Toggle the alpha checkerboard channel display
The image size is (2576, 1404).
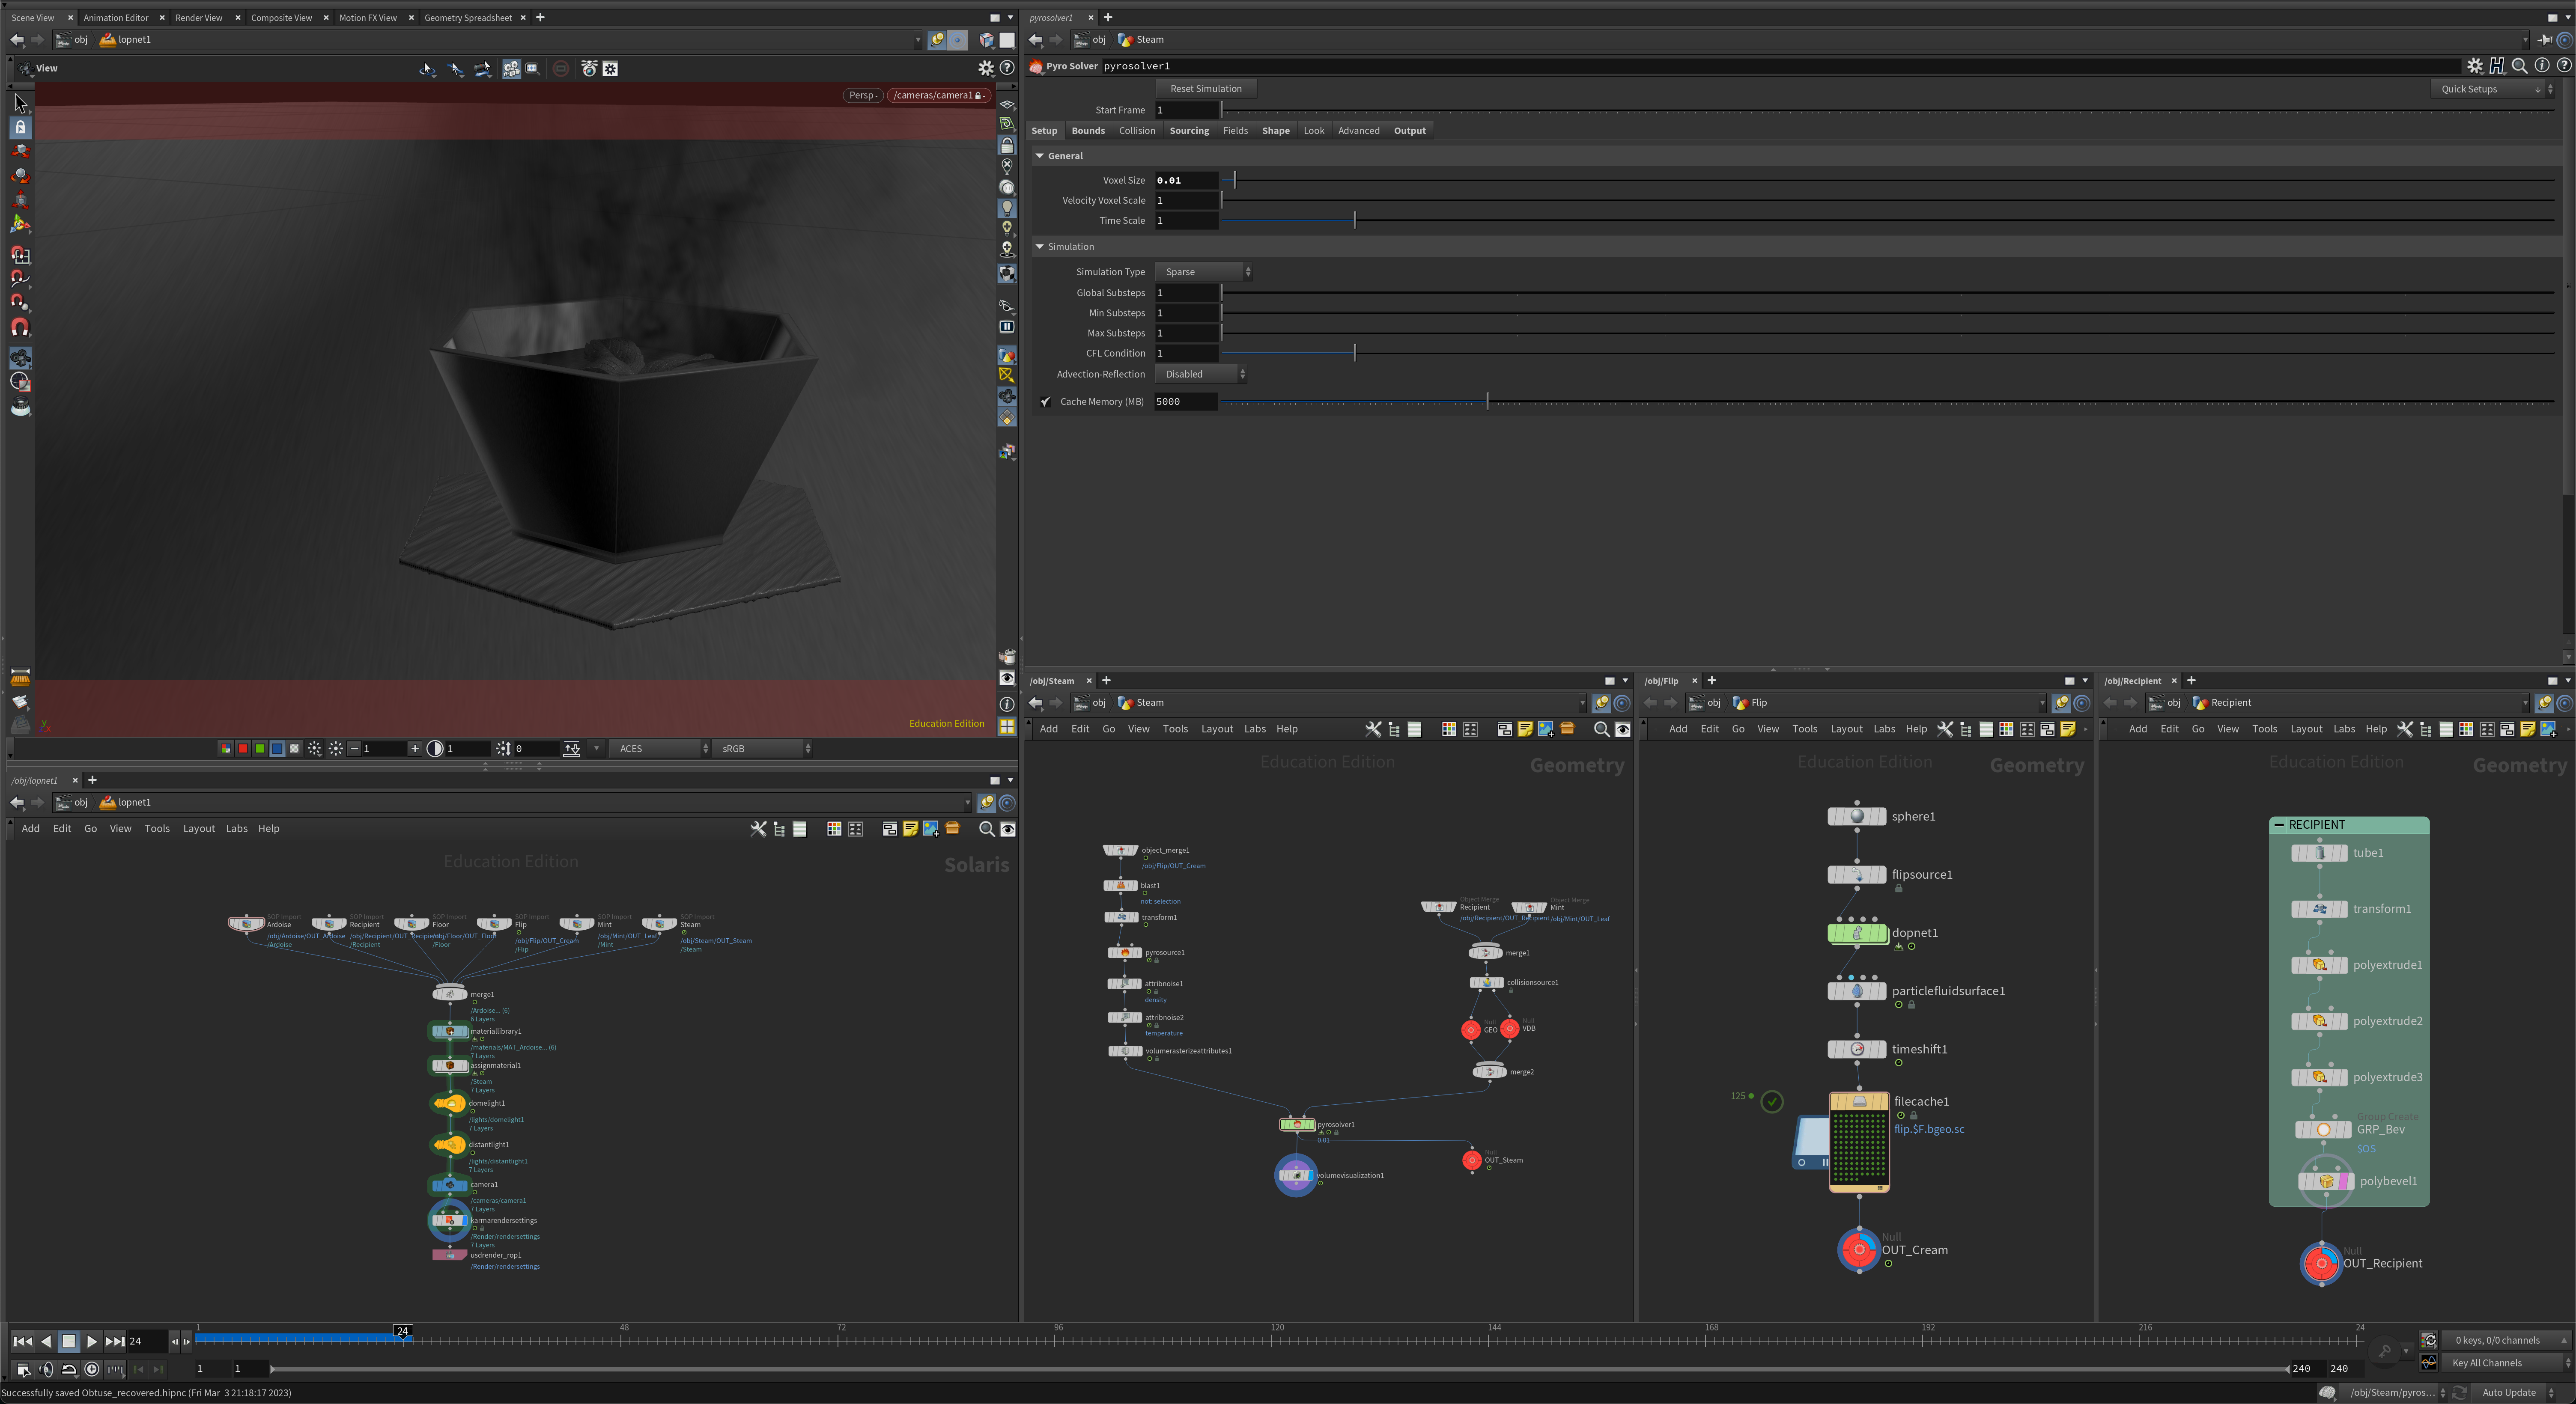tap(294, 748)
